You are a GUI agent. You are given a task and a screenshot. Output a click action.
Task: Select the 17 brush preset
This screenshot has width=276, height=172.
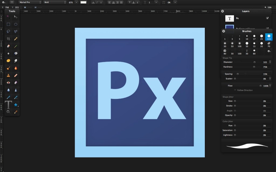254,37
